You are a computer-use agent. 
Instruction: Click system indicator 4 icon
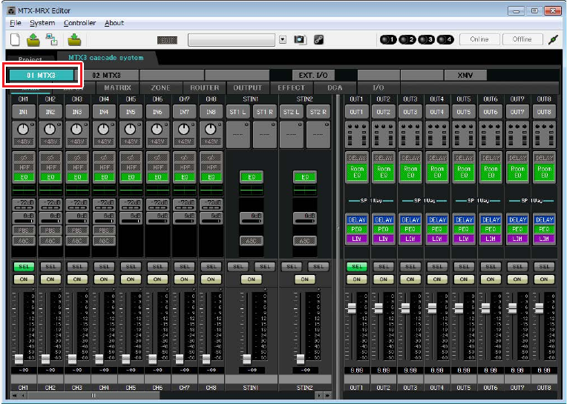[445, 39]
